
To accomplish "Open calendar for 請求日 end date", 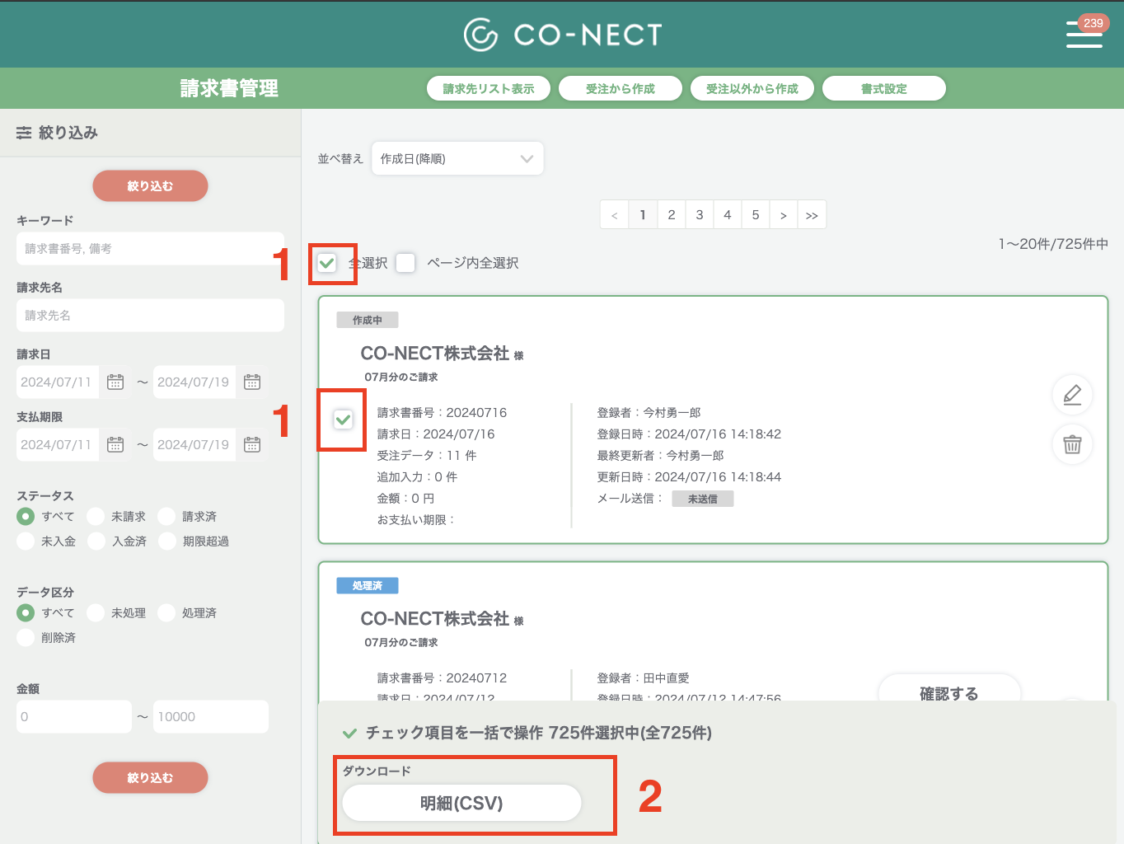I will [x=252, y=382].
